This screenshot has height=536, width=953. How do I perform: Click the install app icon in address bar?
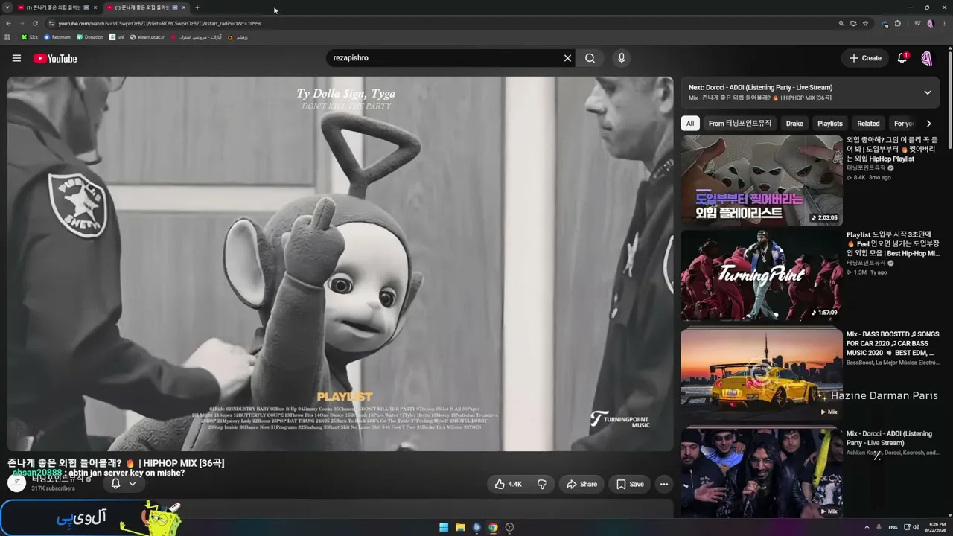(x=853, y=23)
